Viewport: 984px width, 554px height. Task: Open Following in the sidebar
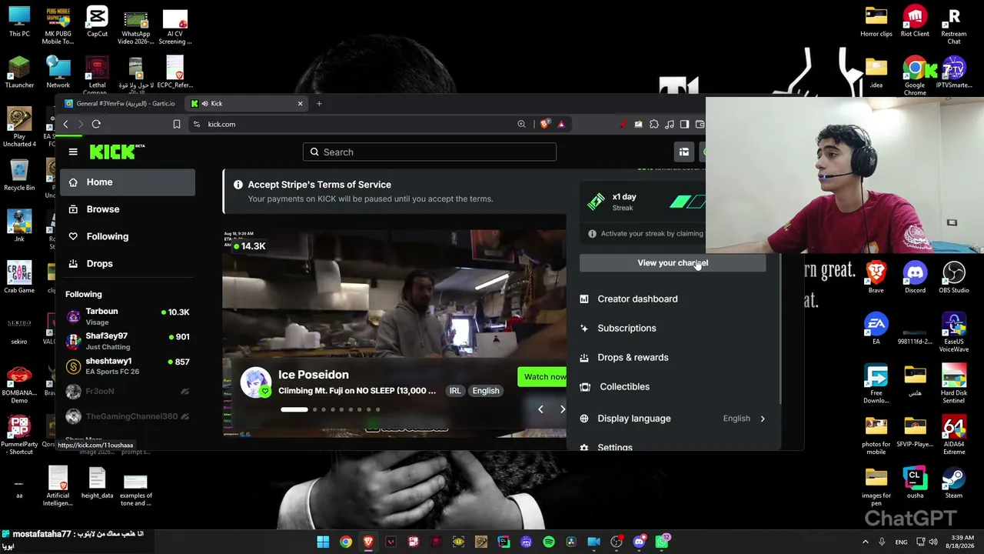coord(128,236)
